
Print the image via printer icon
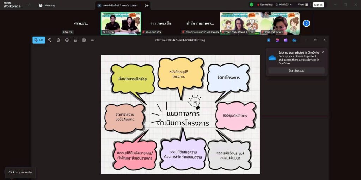click(x=67, y=40)
